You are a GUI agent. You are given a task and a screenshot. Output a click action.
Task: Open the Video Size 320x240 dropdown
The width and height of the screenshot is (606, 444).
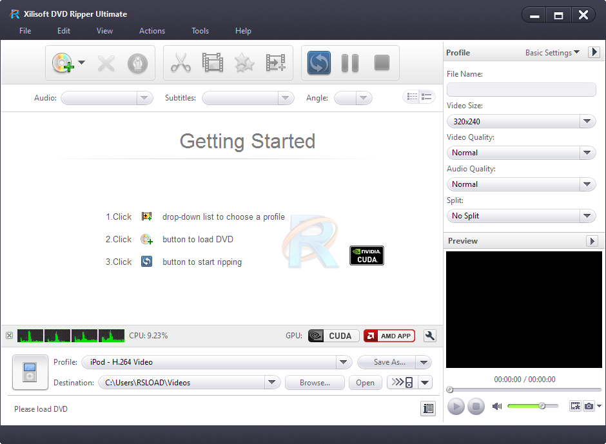pyautogui.click(x=522, y=121)
